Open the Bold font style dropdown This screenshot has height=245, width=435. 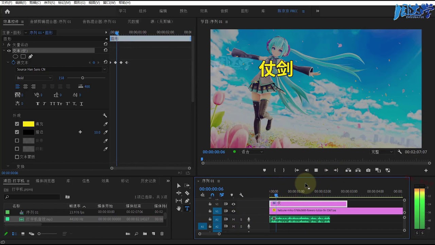coord(33,78)
